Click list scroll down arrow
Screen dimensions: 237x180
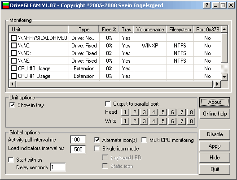224,77
